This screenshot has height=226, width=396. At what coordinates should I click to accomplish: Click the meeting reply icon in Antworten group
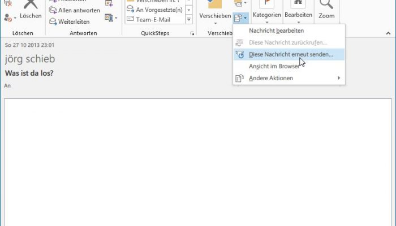109,3
